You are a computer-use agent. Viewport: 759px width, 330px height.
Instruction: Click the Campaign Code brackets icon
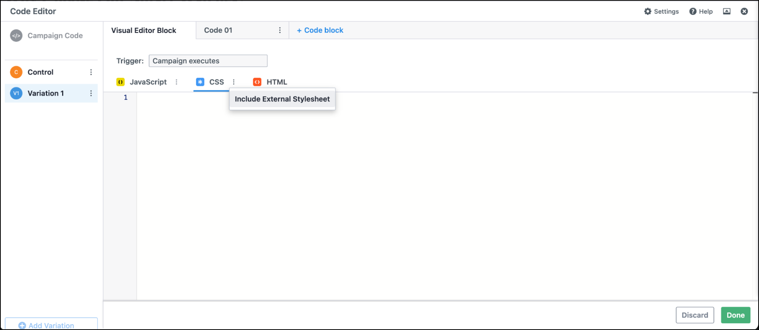pyautogui.click(x=16, y=36)
